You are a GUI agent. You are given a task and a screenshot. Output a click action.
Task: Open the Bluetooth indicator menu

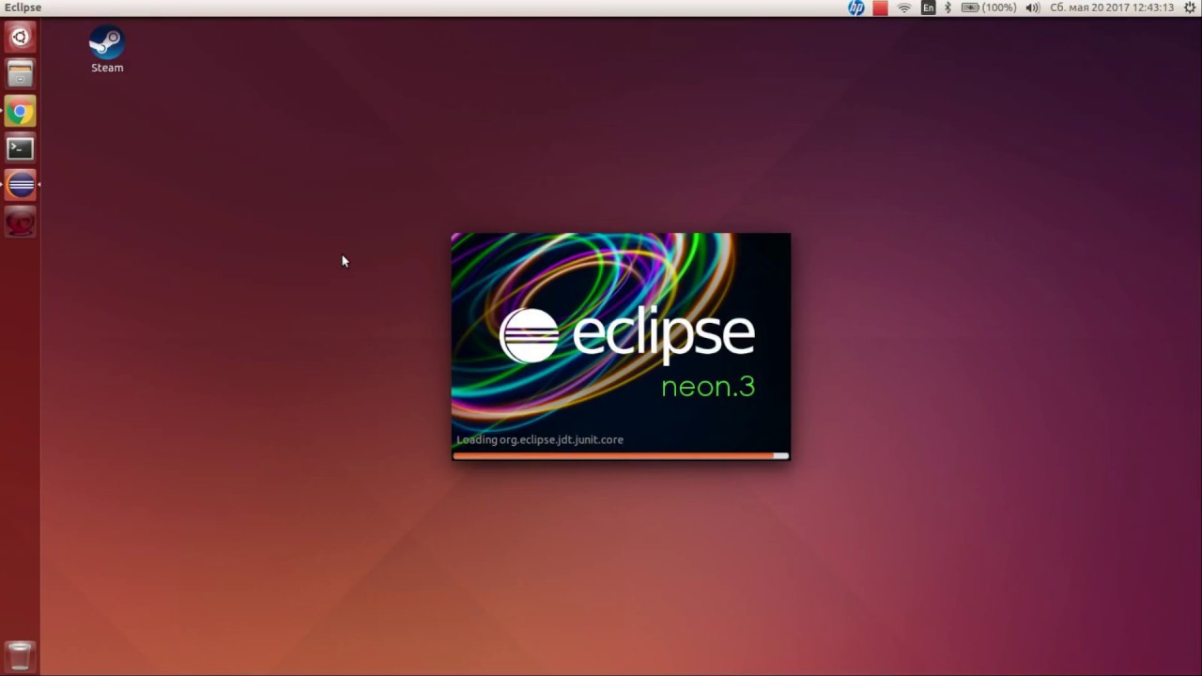coord(948,8)
